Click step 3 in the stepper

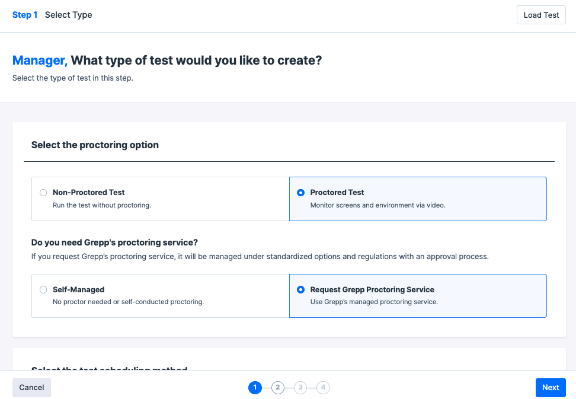click(x=300, y=388)
